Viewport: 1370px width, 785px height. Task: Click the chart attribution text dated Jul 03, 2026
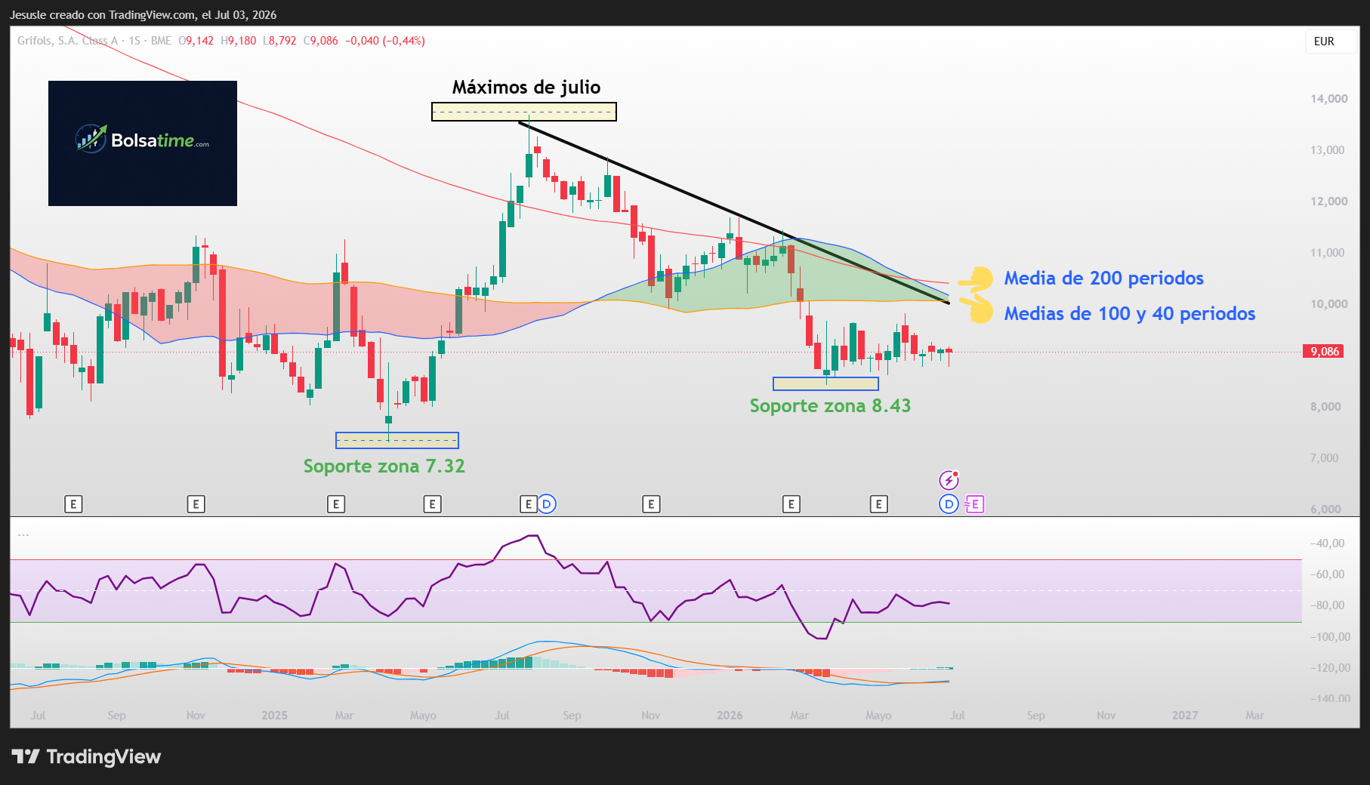pyautogui.click(x=143, y=15)
